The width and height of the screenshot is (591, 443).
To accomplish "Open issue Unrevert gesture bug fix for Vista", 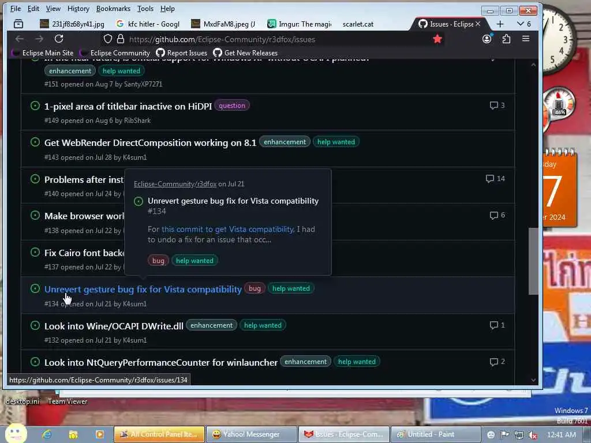I will pyautogui.click(x=143, y=290).
